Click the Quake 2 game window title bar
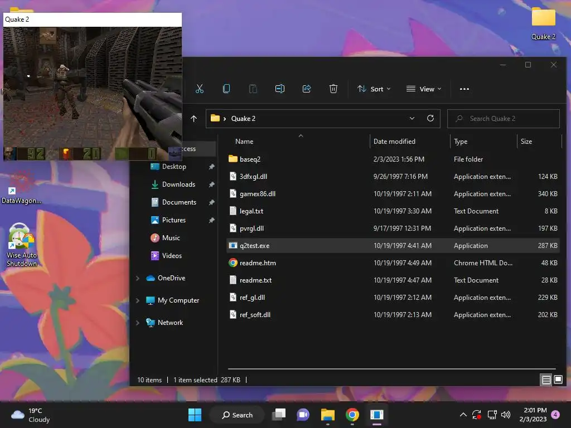571x428 pixels. [x=93, y=20]
